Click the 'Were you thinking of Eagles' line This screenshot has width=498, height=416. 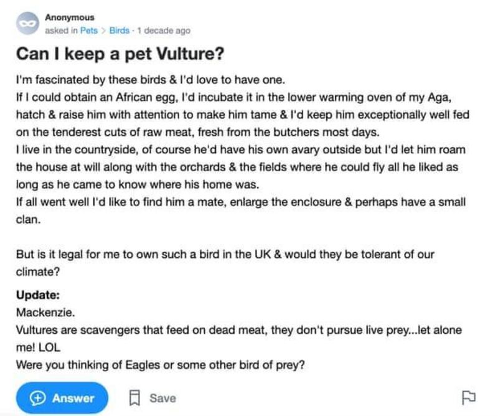160,364
